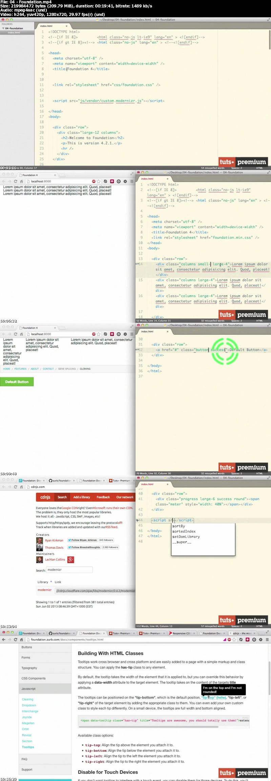Viewport: 271px width, 781px height.
Task: Collapse Javascript section in docs sidebar
Action: [x=45, y=689]
